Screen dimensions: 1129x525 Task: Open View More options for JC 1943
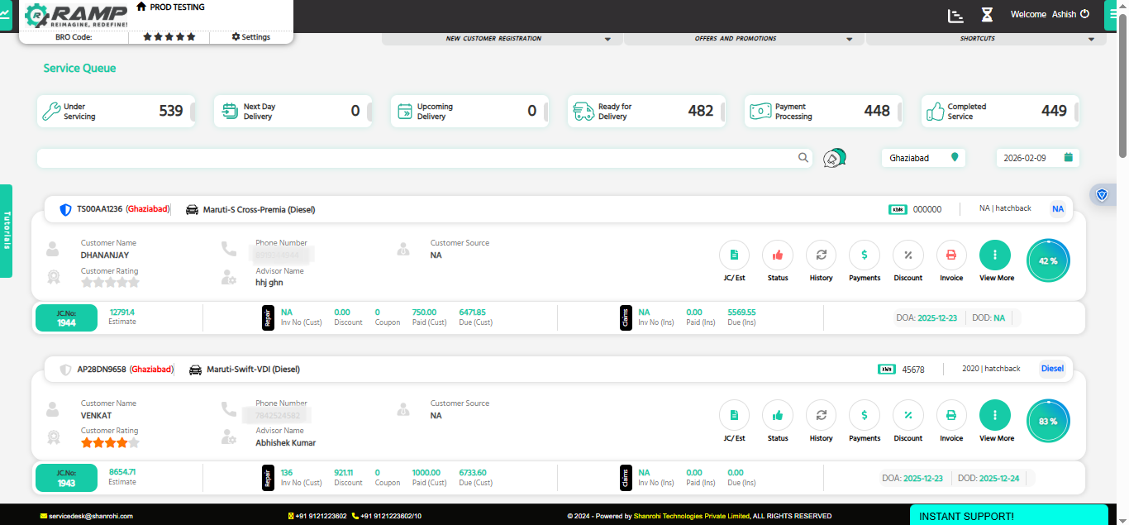995,414
